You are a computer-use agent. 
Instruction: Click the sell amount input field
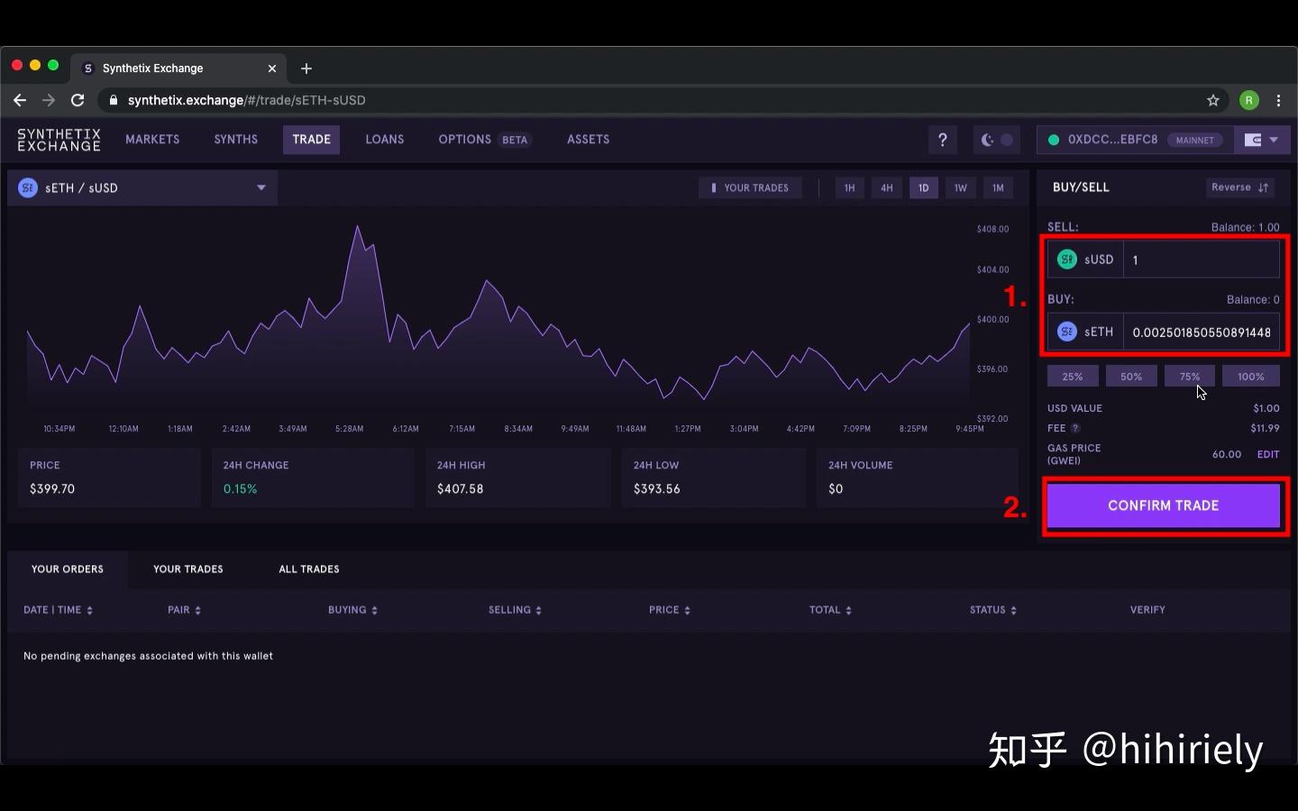(x=1202, y=260)
